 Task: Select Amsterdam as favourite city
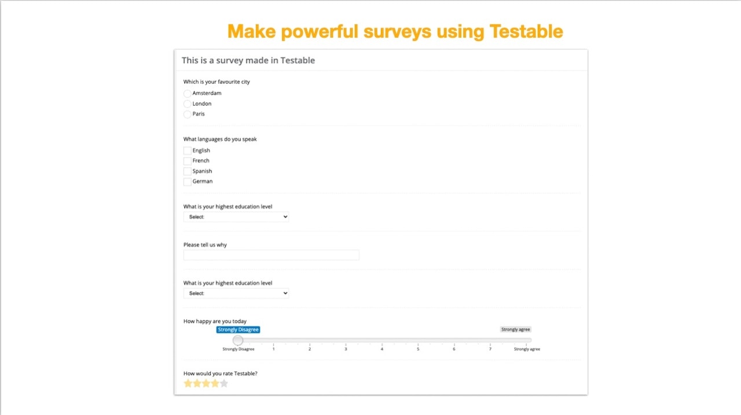(188, 94)
